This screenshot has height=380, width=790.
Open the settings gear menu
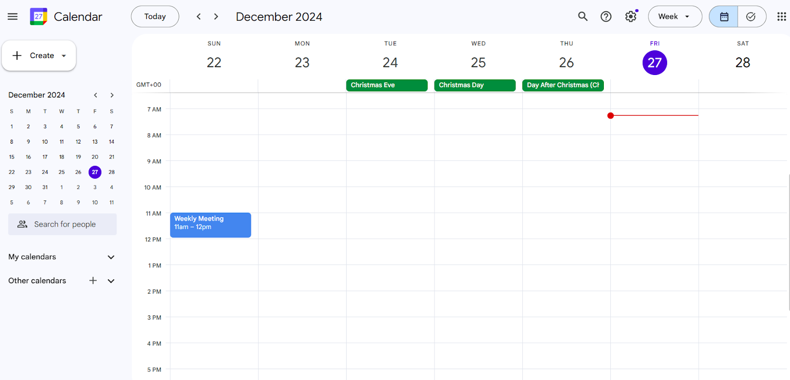[631, 17]
